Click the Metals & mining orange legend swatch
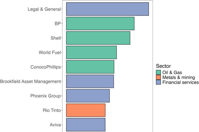199x132 pixels. coord(159,78)
